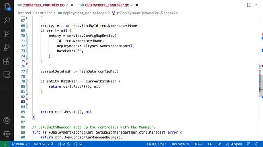Open notifications bell
Viewport: 263px width, 147px height.
point(256,144)
